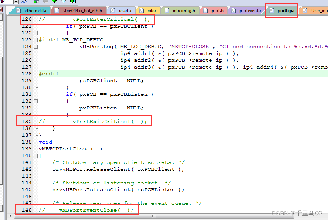328x220 pixels.
Task: Click line number 138 in the gutter
Action: point(26,142)
